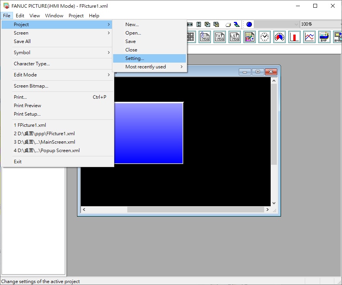Select the clock control icon

click(x=265, y=37)
